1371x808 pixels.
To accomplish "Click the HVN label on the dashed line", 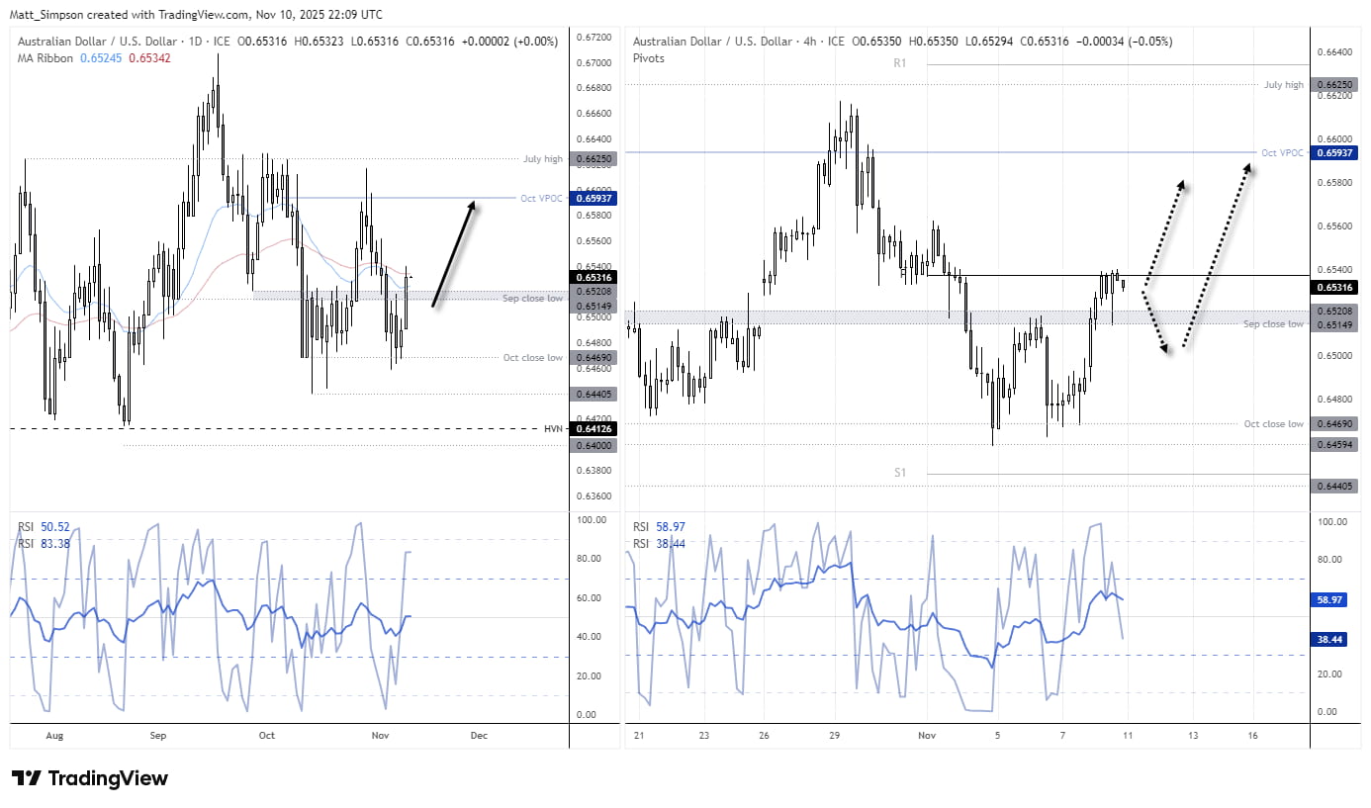I will coord(553,429).
